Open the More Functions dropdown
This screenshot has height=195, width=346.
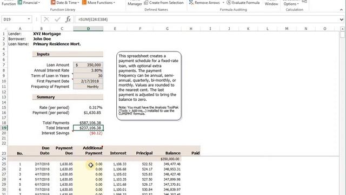(x=98, y=3)
